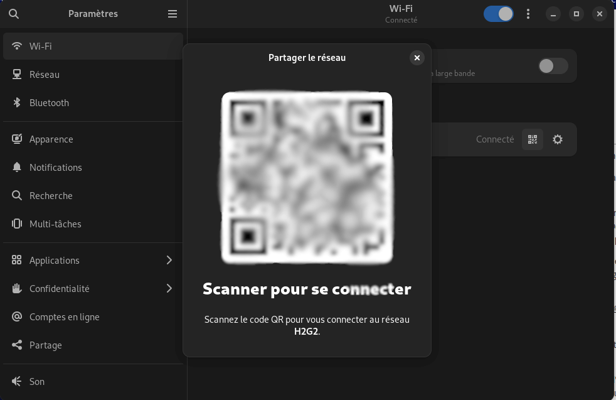The width and height of the screenshot is (616, 400).
Task: Click the QR code share button
Action: 533,139
